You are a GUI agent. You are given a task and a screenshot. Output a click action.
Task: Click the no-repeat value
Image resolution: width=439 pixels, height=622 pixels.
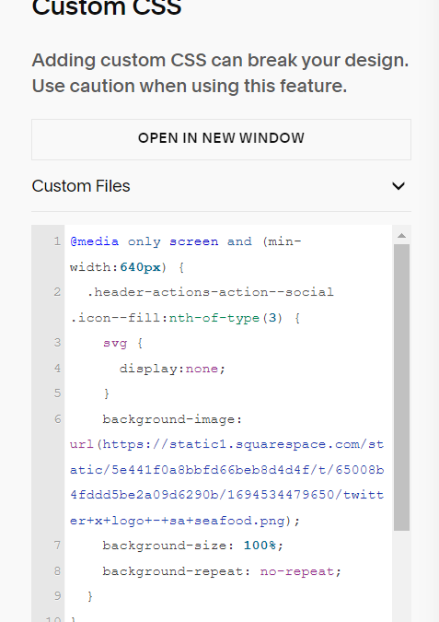click(x=297, y=571)
